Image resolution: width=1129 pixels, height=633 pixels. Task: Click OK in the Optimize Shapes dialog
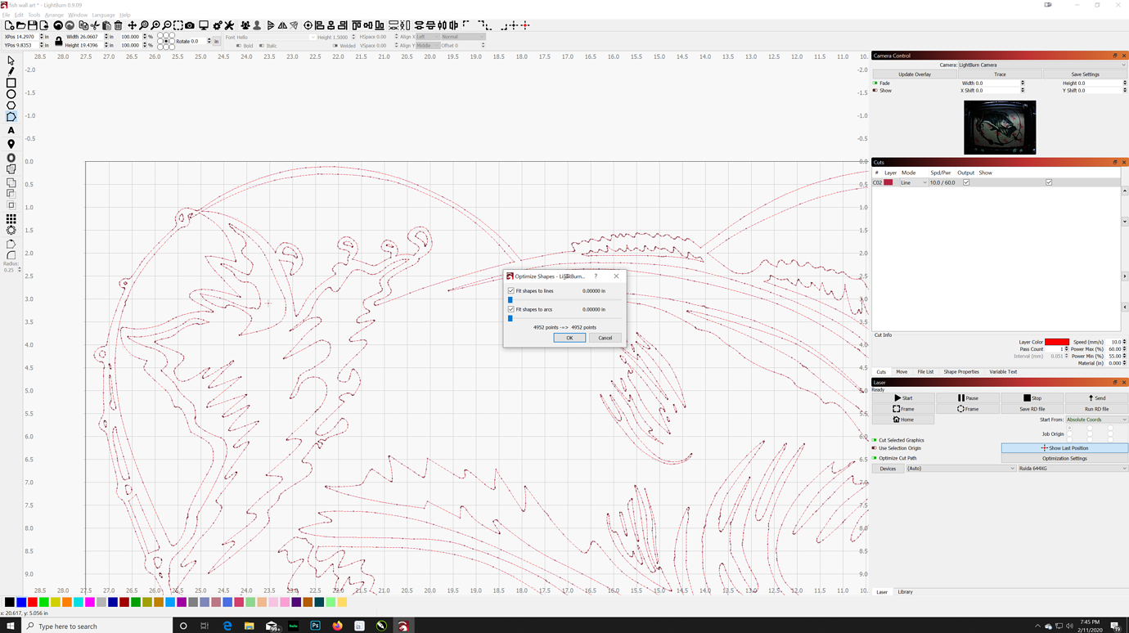[x=569, y=337]
